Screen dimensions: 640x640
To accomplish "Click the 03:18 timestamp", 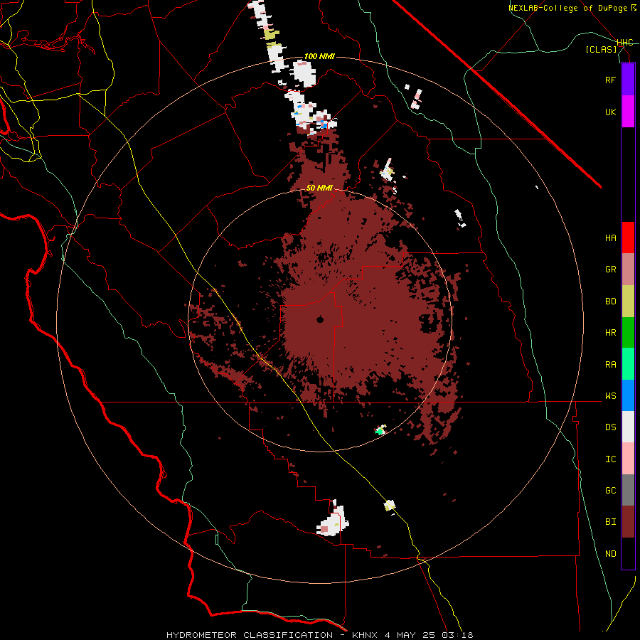I will coord(459,635).
